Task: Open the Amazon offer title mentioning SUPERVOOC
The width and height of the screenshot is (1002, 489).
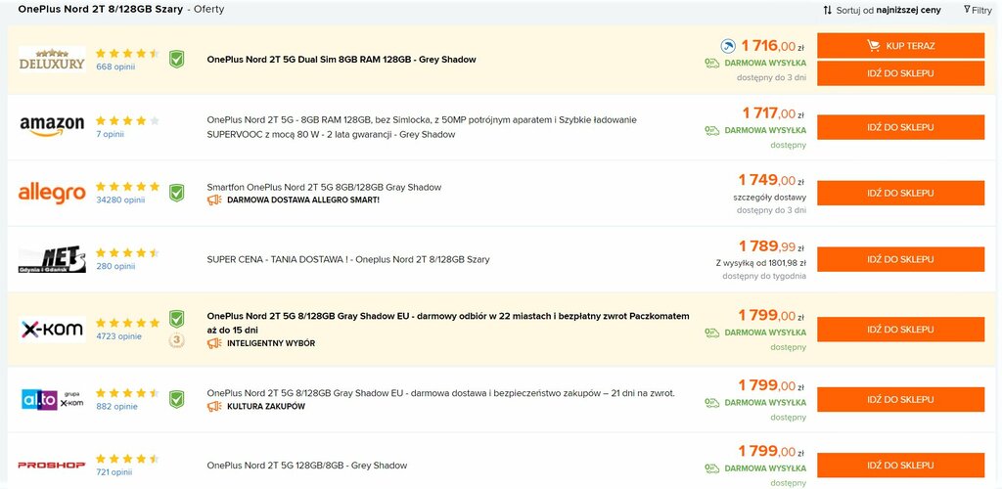Action: point(422,127)
